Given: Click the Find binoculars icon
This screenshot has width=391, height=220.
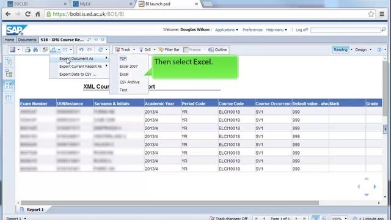Looking at the screenshot, I should click(x=35, y=50).
